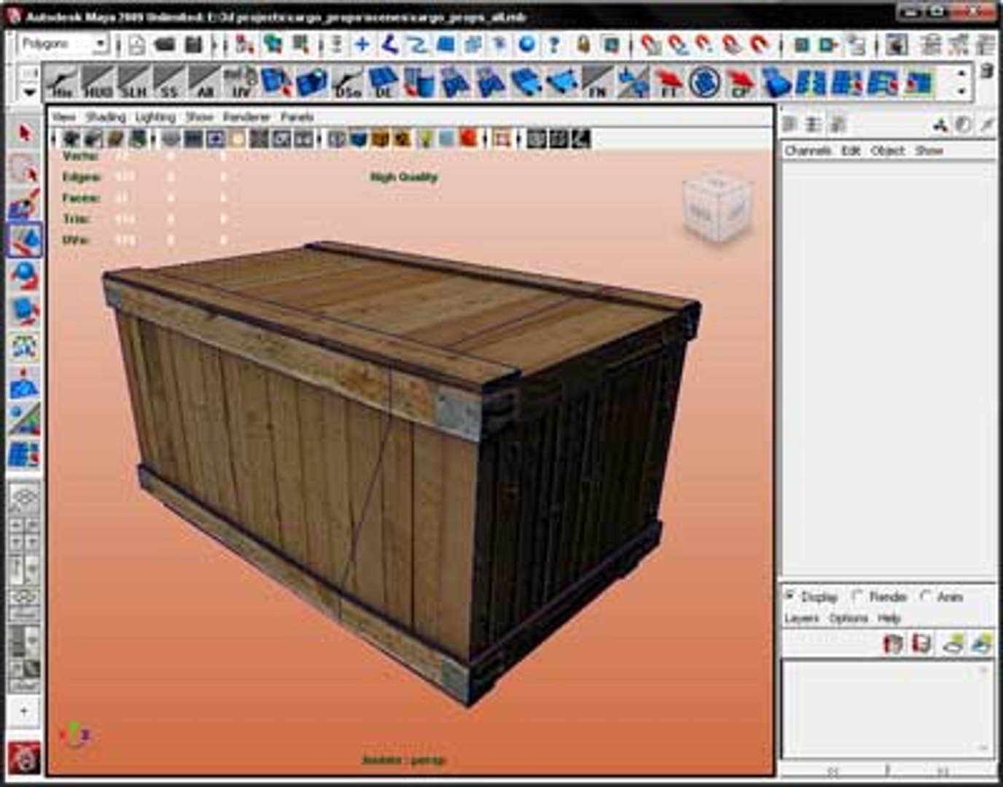Open the shelf options black arrow menu
The height and width of the screenshot is (787, 1003).
29,93
